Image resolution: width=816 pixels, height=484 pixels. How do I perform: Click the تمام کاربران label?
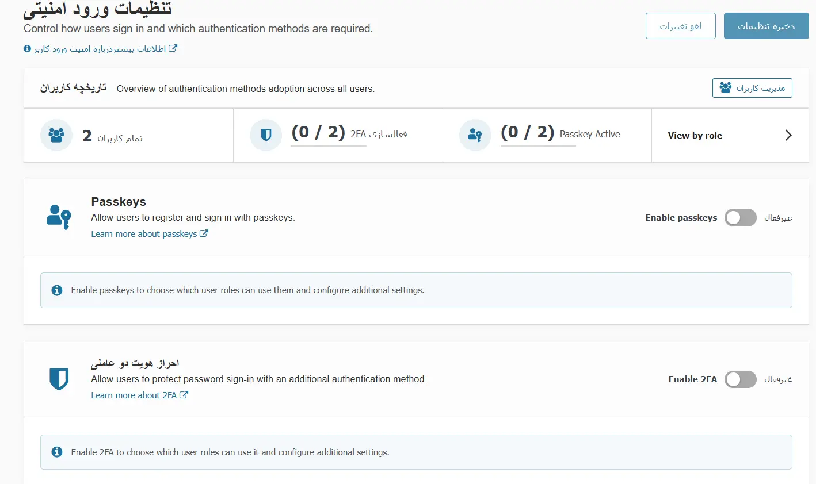point(120,138)
